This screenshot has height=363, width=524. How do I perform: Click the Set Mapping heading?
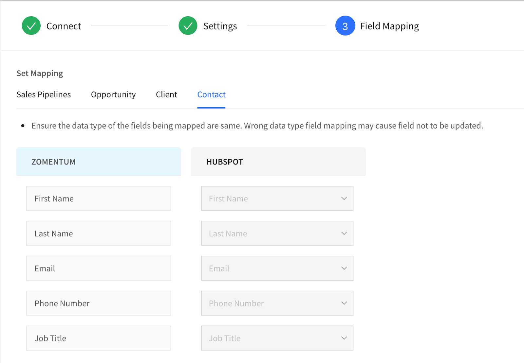tap(40, 73)
